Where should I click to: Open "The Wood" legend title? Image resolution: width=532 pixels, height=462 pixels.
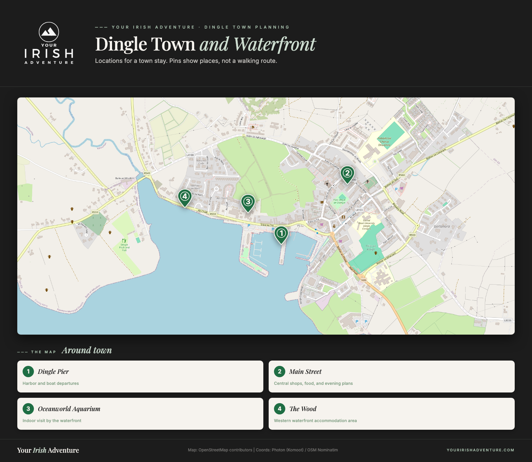303,409
